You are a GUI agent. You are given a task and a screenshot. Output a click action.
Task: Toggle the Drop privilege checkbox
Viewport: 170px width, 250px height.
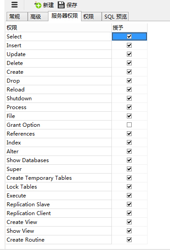pos(129,81)
